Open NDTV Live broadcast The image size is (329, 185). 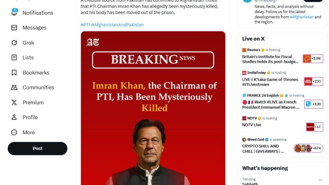(x=252, y=125)
